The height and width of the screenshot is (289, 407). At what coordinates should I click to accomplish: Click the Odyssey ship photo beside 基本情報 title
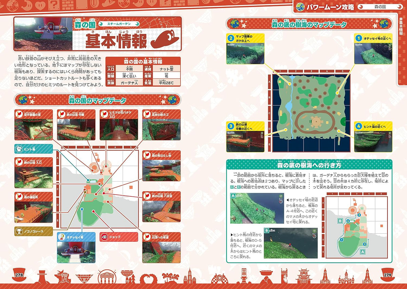click(x=43, y=34)
